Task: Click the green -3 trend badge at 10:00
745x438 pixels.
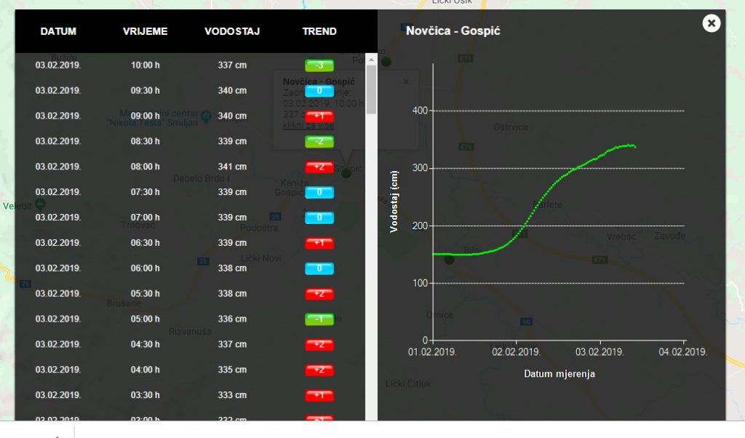Action: pos(319,65)
